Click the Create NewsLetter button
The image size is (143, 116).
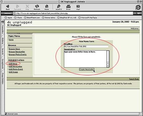[87, 70]
